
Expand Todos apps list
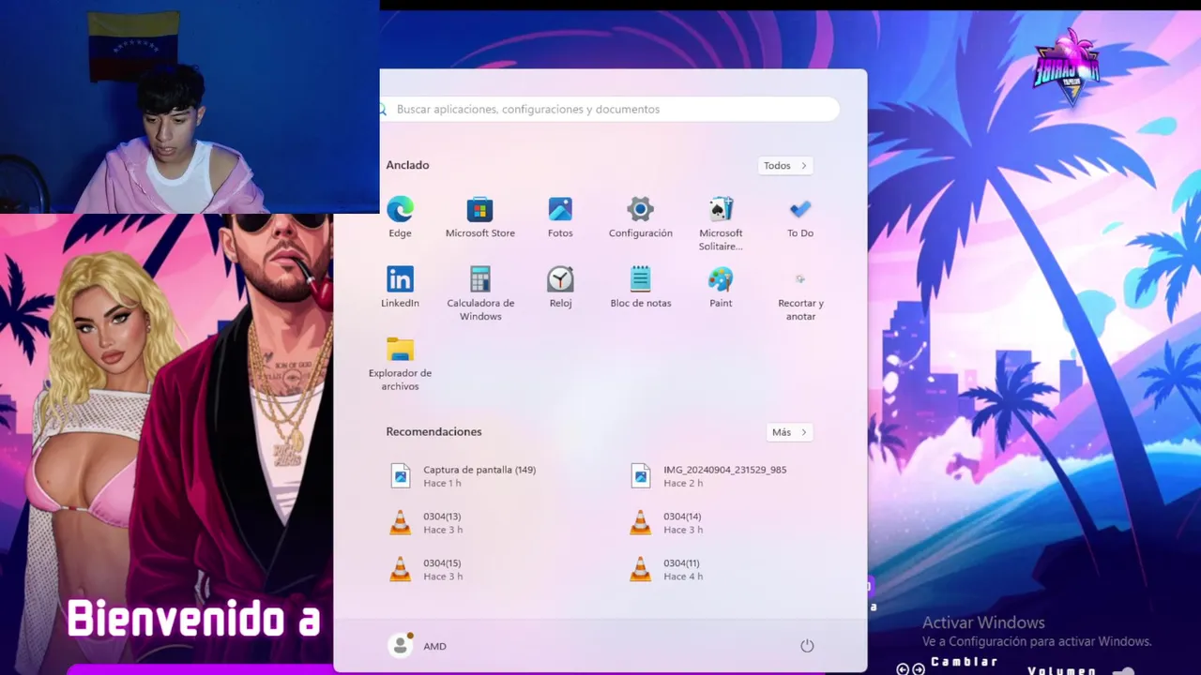tap(785, 166)
